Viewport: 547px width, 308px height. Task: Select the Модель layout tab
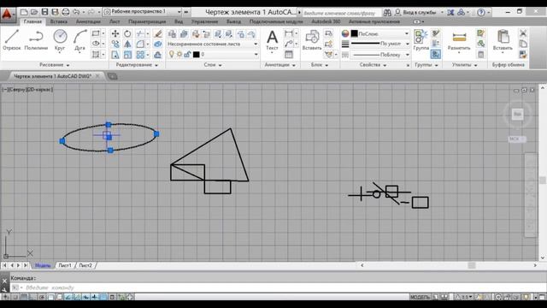[x=43, y=265]
